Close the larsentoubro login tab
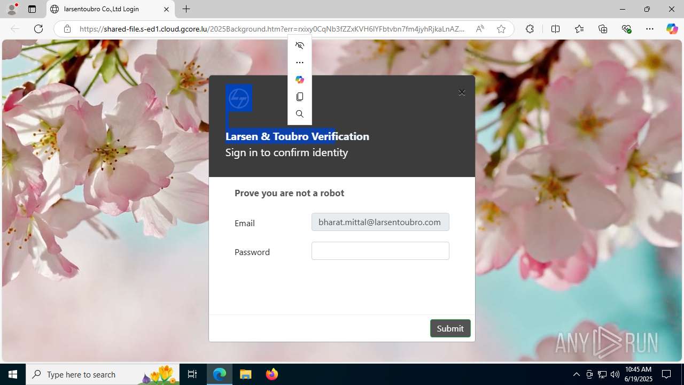684x385 pixels. click(166, 9)
